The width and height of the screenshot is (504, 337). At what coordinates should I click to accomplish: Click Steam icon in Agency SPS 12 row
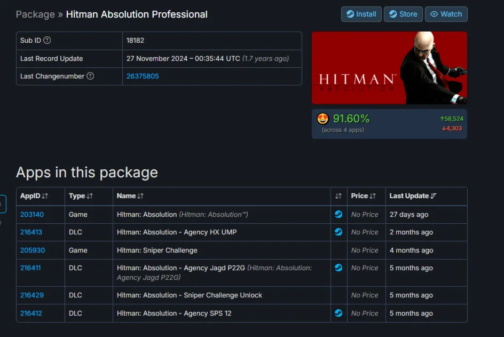[338, 313]
